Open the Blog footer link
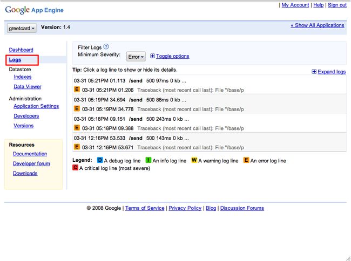351x261 pixels. [211, 208]
